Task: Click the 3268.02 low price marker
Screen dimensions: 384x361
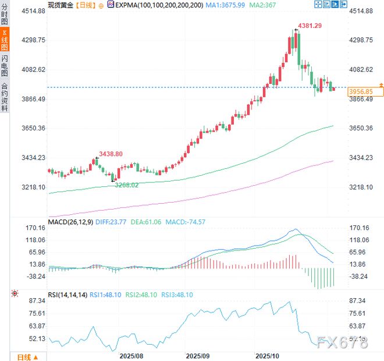Action: click(126, 185)
